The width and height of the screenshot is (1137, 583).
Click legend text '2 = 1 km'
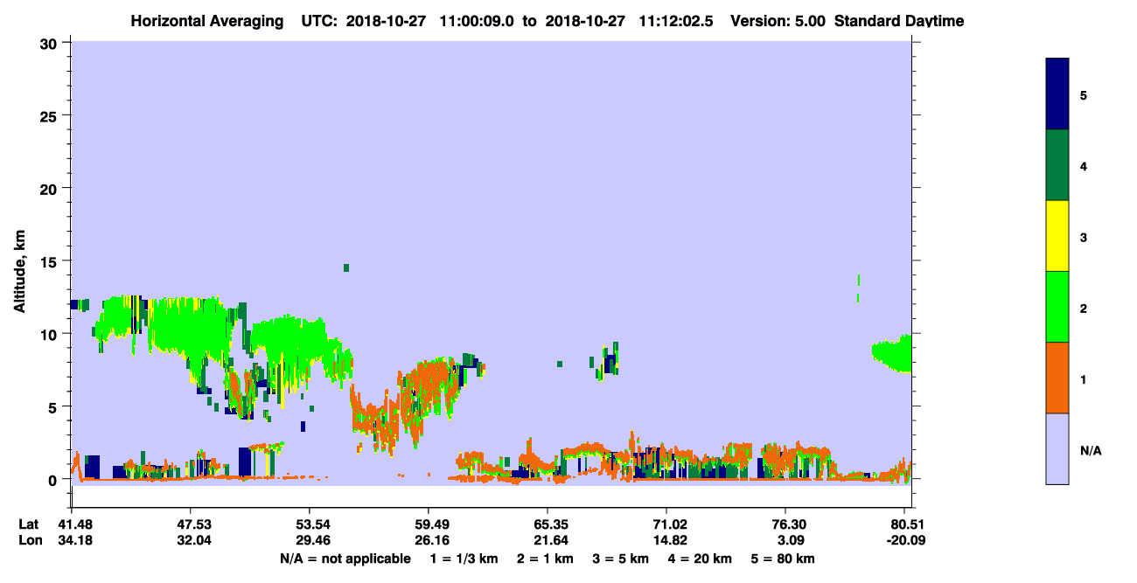coord(544,559)
